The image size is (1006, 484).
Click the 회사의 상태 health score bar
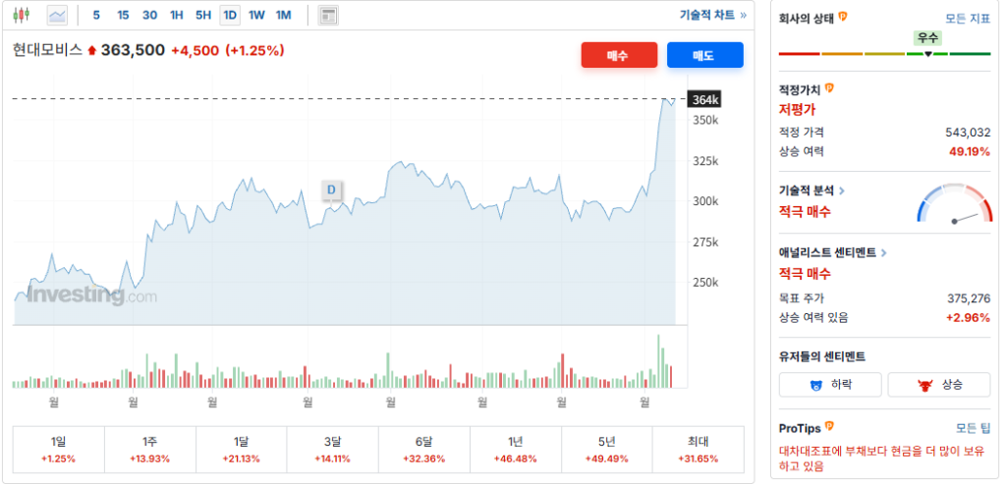pyautogui.click(x=884, y=53)
